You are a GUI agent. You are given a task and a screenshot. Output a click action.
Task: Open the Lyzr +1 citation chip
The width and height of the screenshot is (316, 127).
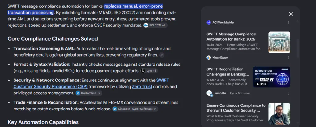[x=149, y=71]
